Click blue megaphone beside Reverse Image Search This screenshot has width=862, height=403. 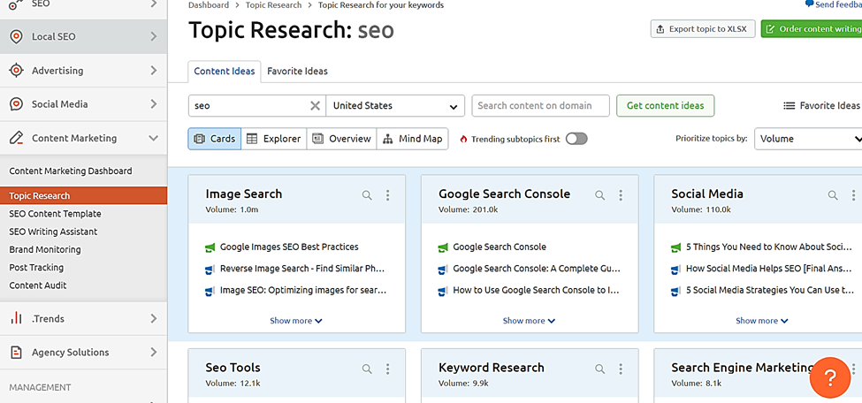210,269
